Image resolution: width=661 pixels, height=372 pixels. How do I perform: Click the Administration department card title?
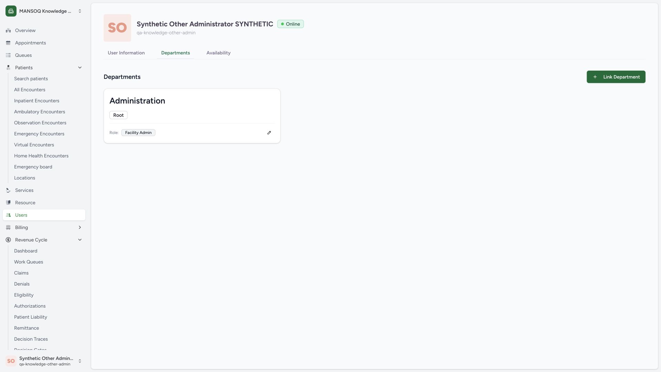point(137,101)
